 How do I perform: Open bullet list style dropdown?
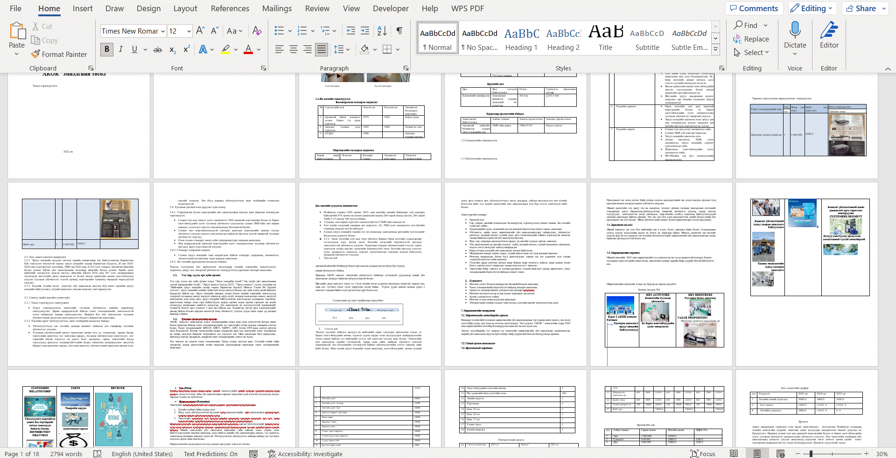pyautogui.click(x=290, y=31)
